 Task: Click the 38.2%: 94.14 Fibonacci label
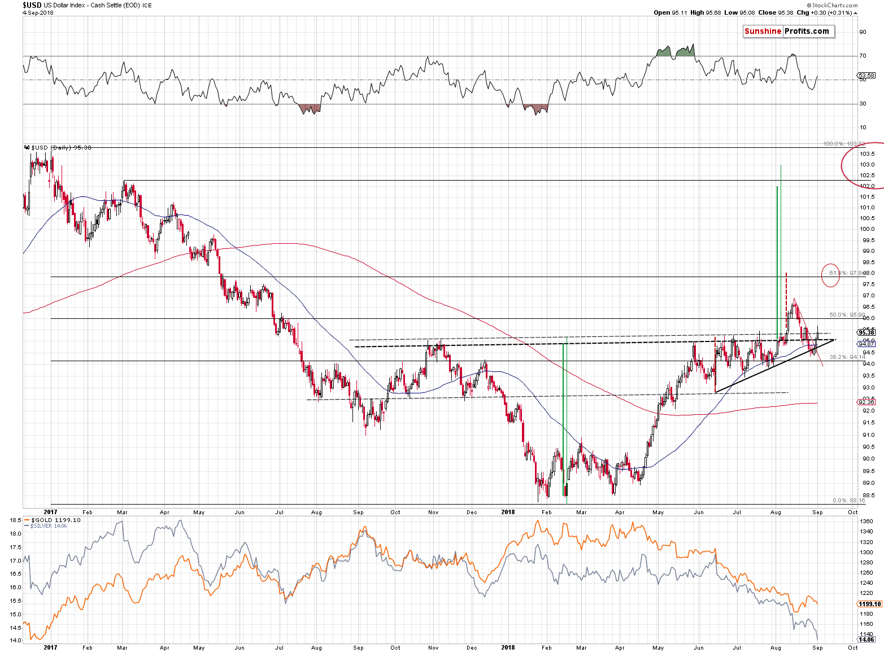tap(847, 357)
